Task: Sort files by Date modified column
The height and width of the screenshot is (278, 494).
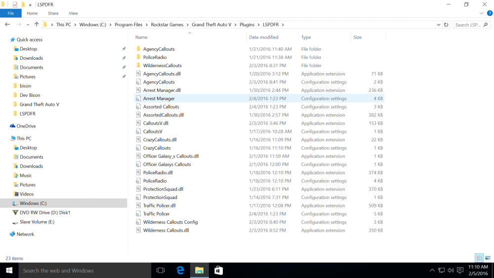Action: tap(264, 37)
